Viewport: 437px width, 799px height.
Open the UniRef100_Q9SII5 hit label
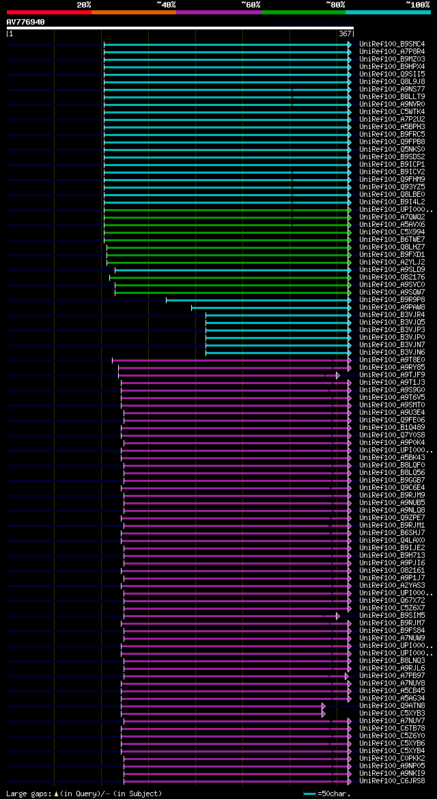click(x=392, y=75)
